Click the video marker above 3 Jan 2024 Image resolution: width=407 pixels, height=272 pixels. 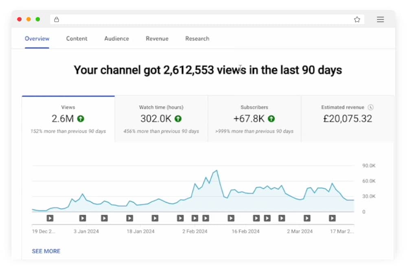click(83, 218)
